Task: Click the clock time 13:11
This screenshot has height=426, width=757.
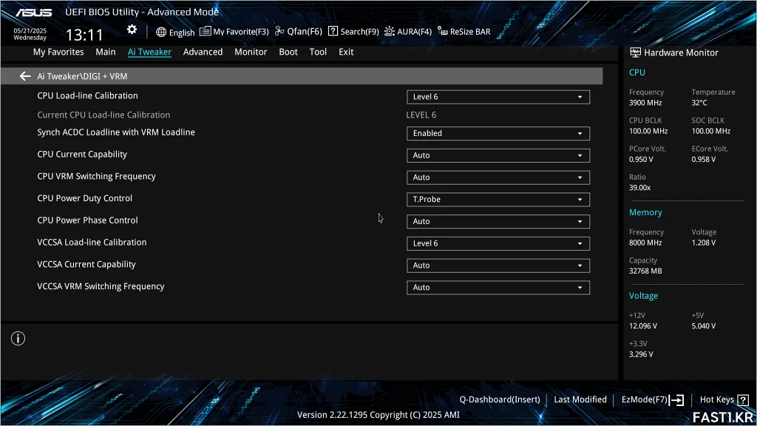Action: point(84,35)
